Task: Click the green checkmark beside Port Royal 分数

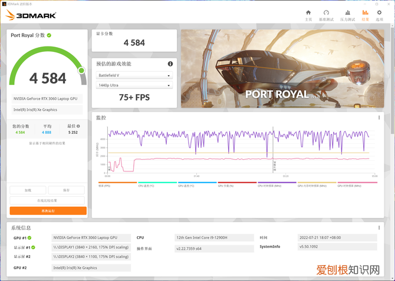Action: (x=49, y=35)
